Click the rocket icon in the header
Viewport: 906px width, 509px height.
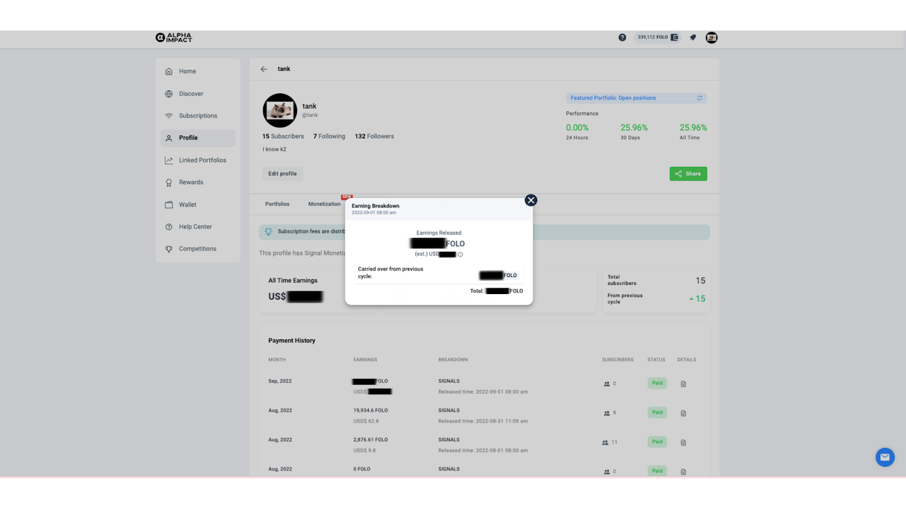click(693, 37)
